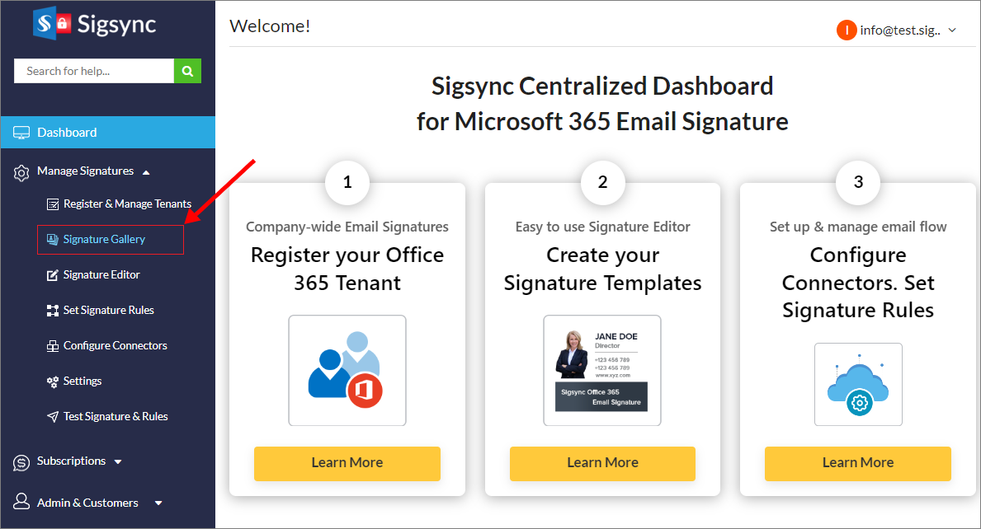The height and width of the screenshot is (529, 981).
Task: Expand the Subscriptions menu arrow
Action: 118,462
